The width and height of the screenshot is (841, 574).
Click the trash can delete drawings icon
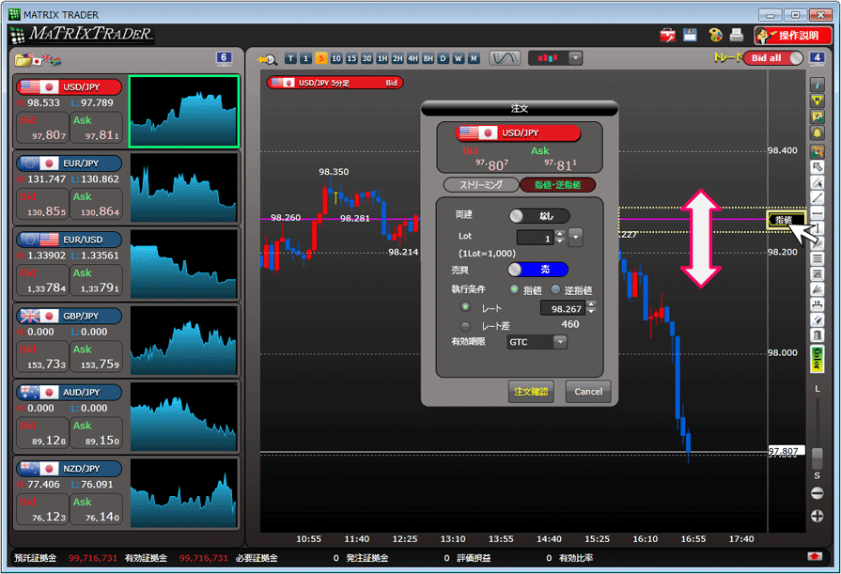tap(817, 335)
